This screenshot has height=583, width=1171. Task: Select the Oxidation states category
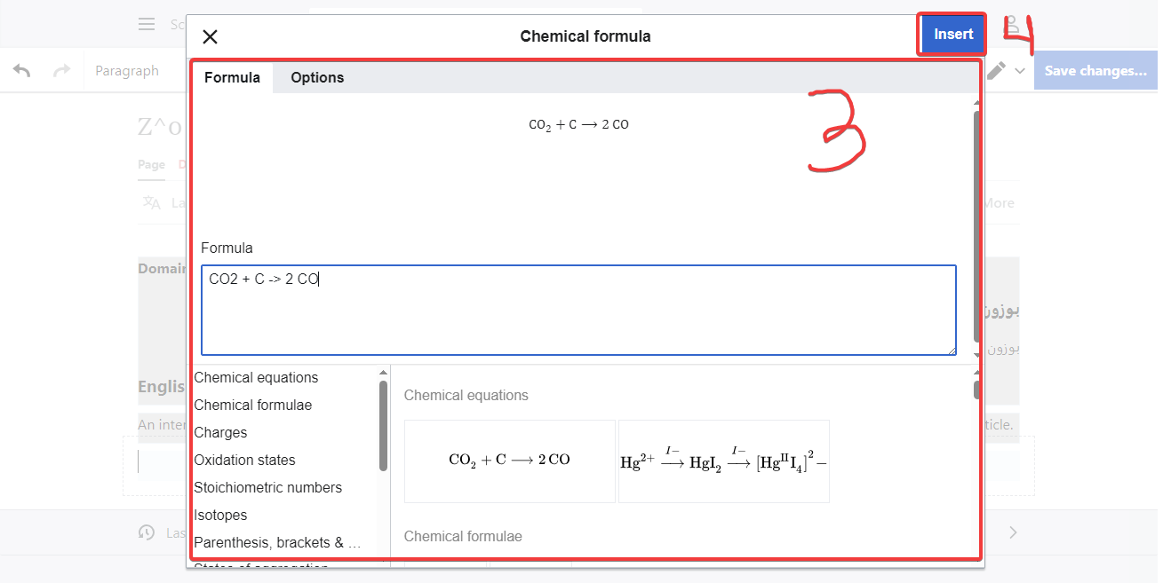(244, 460)
